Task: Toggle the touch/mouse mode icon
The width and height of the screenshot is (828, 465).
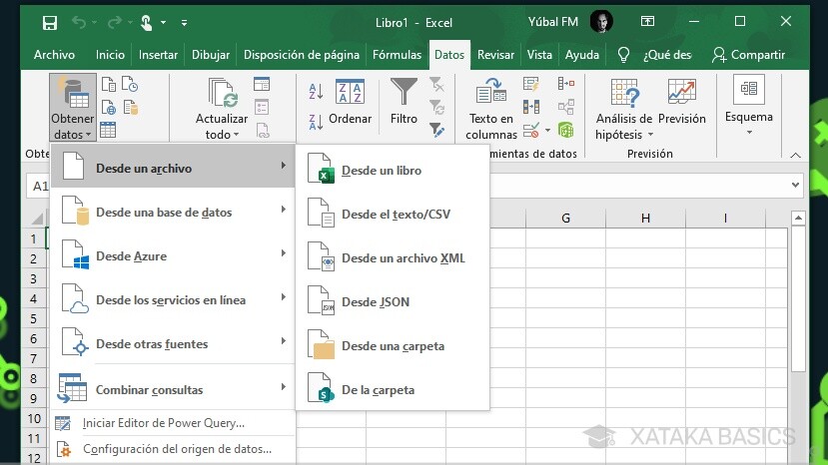Action: pos(146,23)
